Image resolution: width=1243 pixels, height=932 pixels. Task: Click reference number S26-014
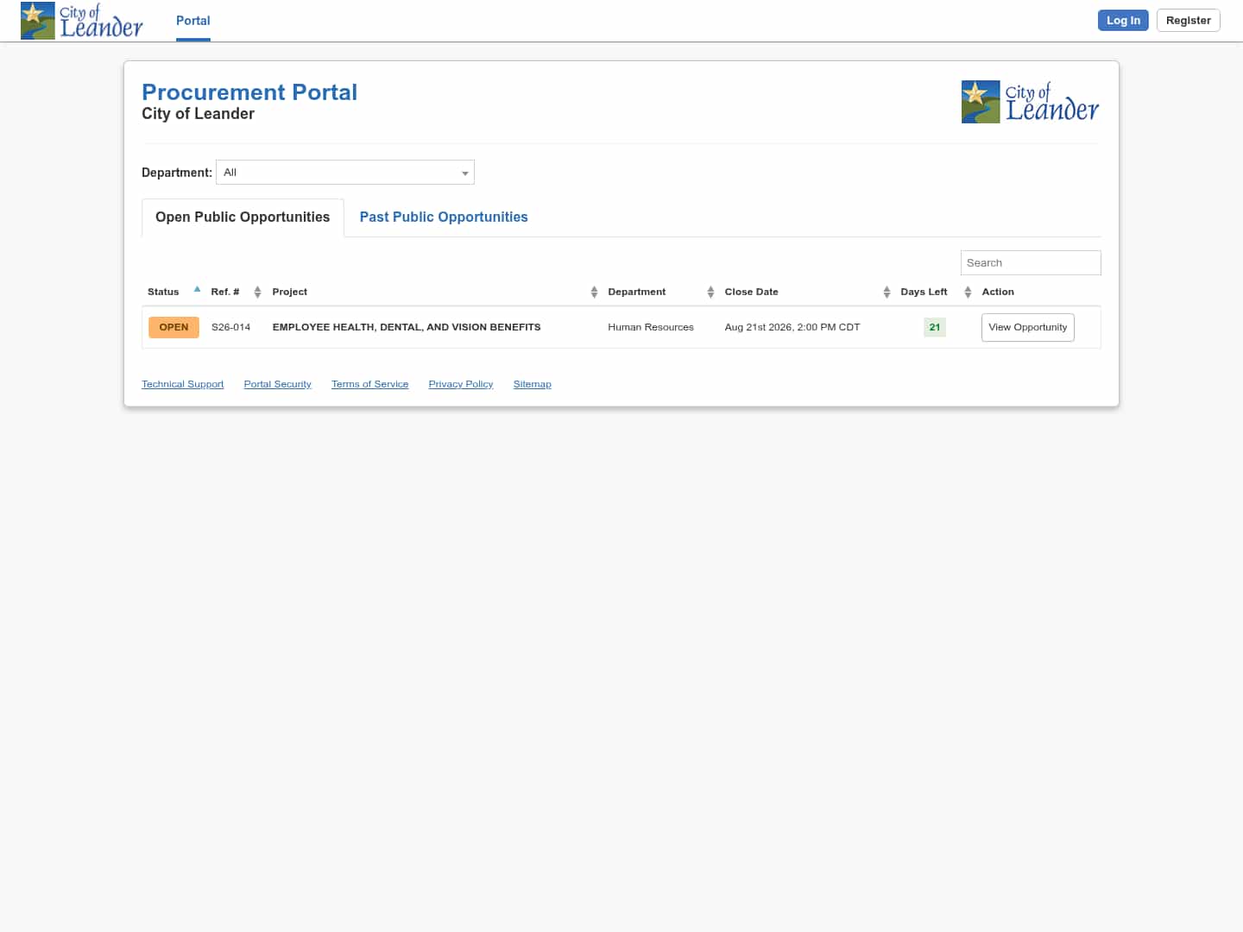[230, 327]
